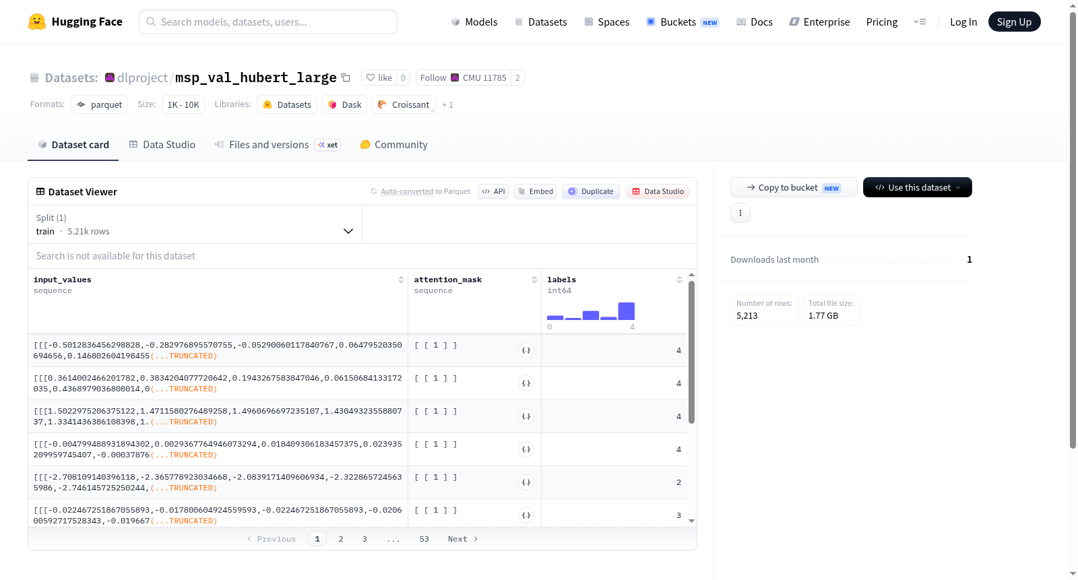Viewport: 1078px width, 580px height.
Task: Open the Data Studio tab
Action: click(x=162, y=144)
